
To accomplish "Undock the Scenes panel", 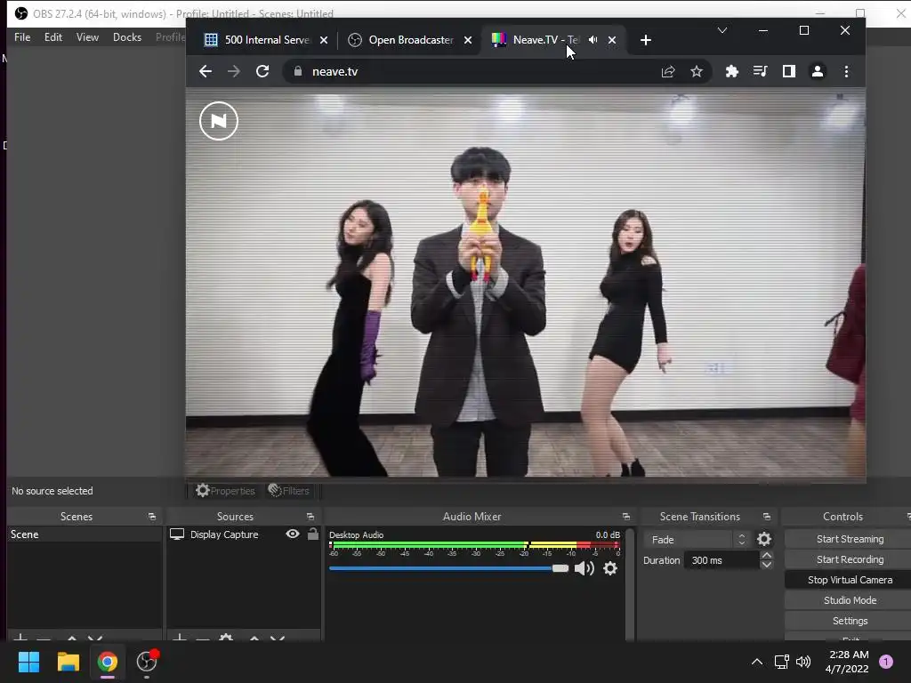I will pos(151,517).
